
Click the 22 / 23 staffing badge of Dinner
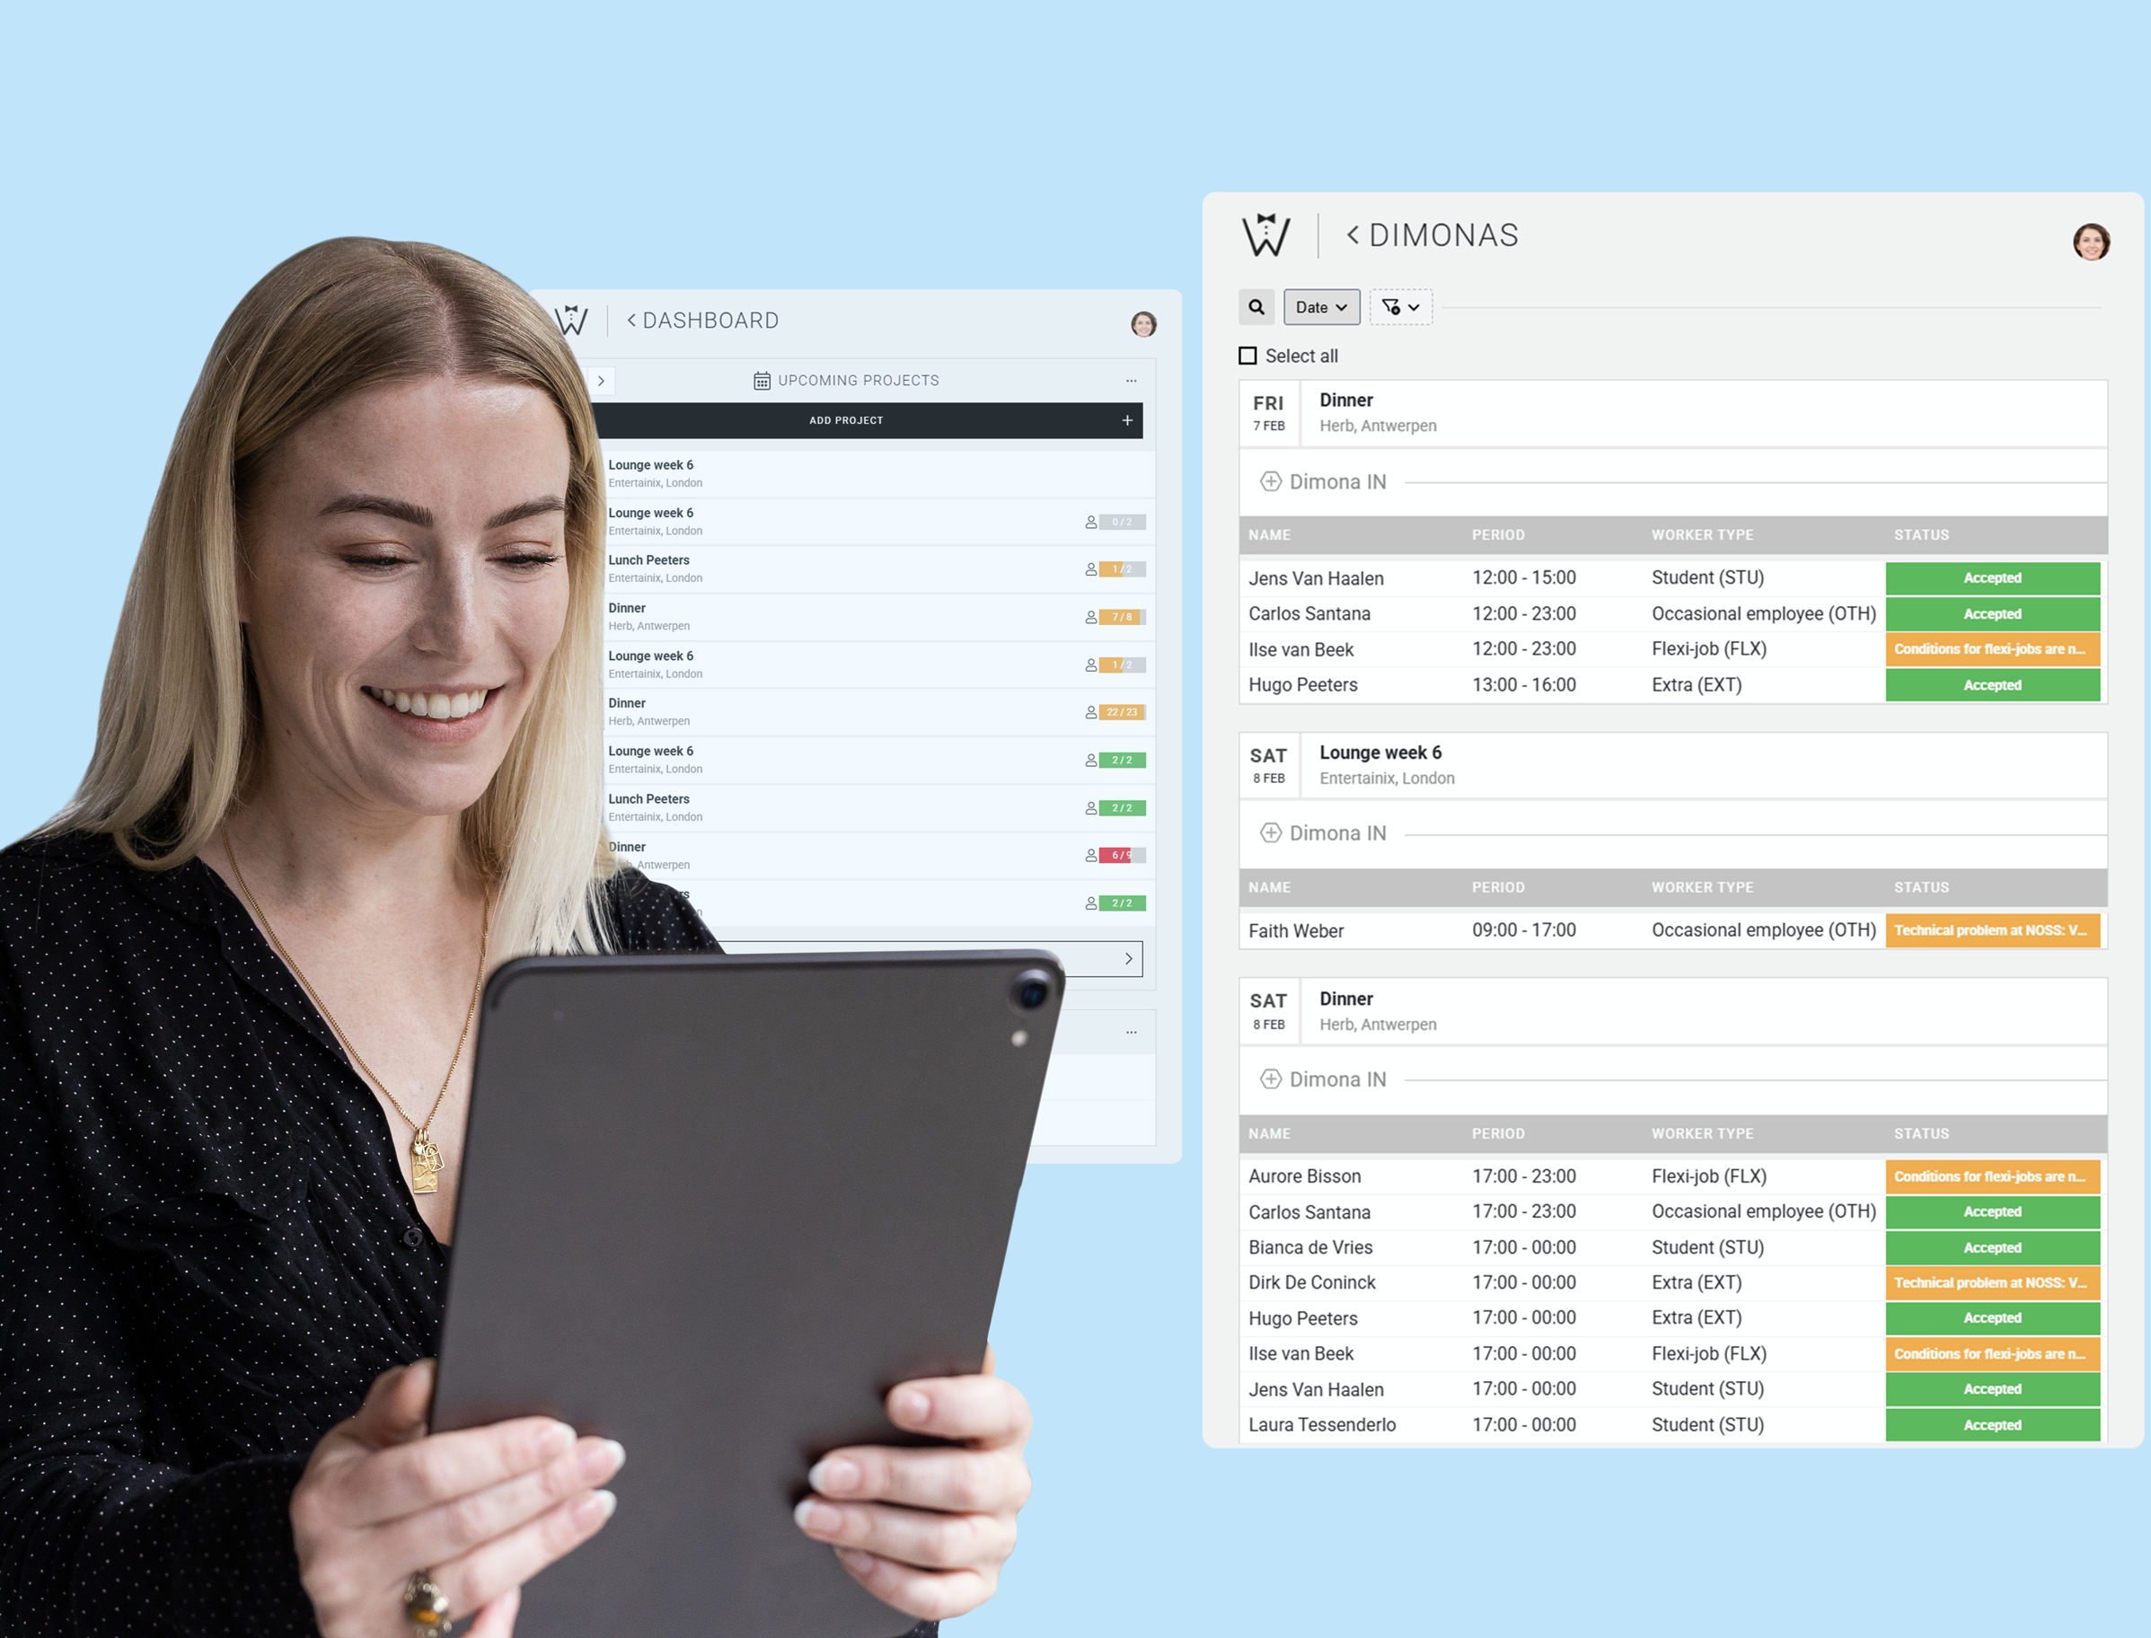(x=1123, y=713)
